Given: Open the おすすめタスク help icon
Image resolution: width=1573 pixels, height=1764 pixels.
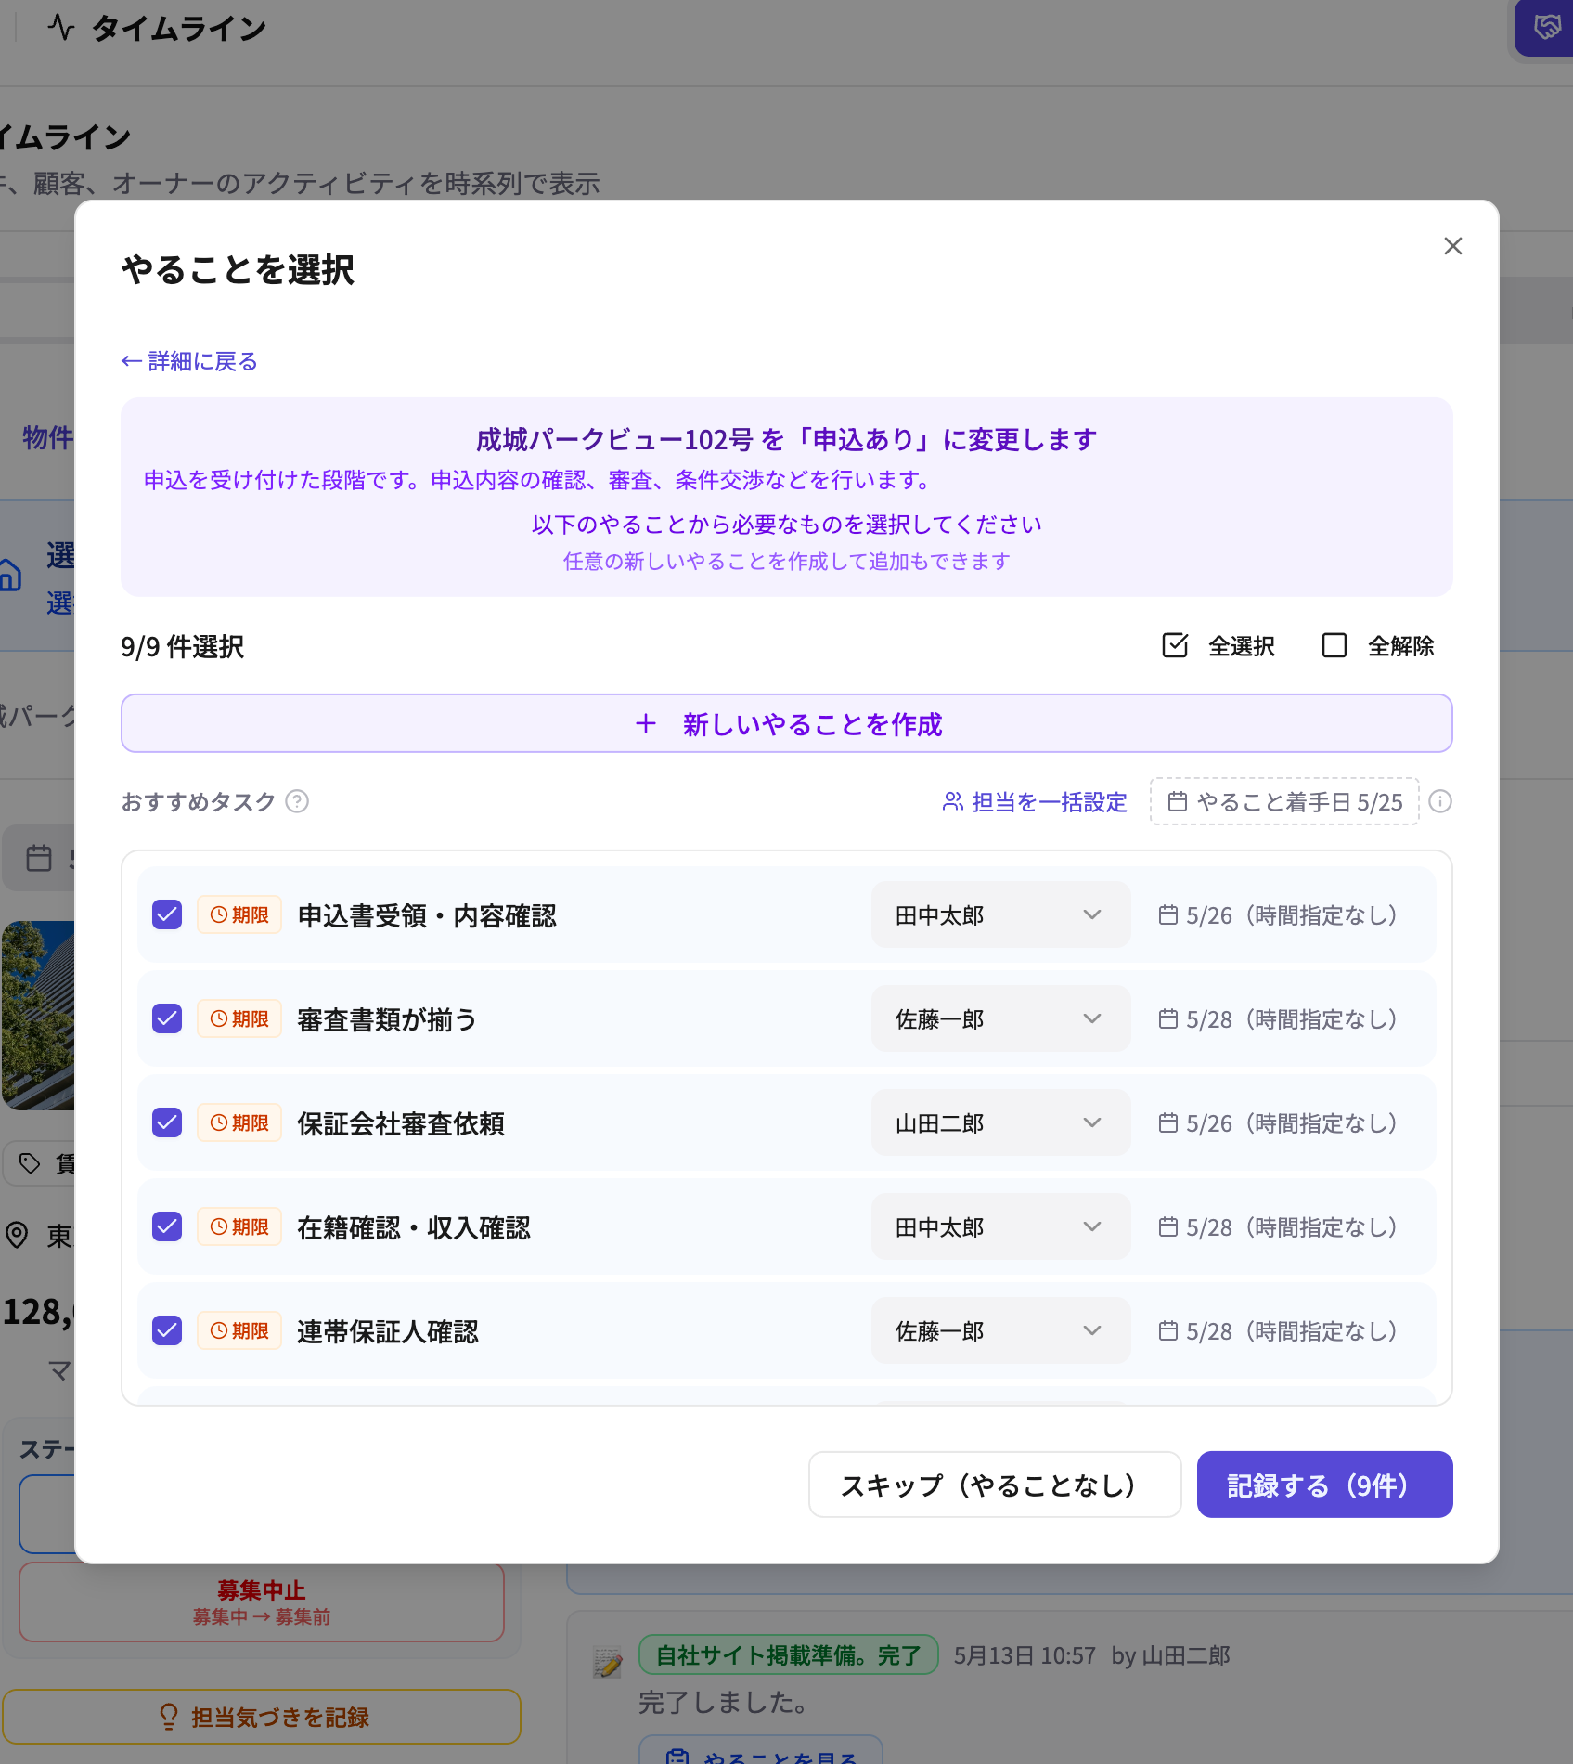Looking at the screenshot, I should point(297,801).
